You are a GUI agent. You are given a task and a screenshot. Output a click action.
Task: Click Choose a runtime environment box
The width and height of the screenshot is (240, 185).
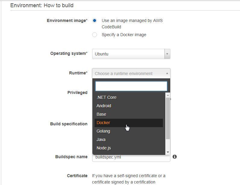[x=131, y=74]
